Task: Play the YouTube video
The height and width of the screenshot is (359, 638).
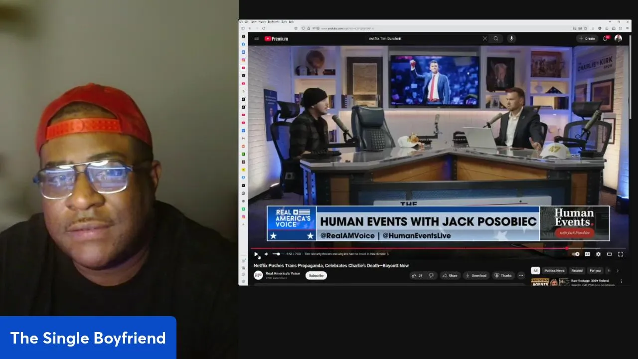Action: (x=256, y=254)
